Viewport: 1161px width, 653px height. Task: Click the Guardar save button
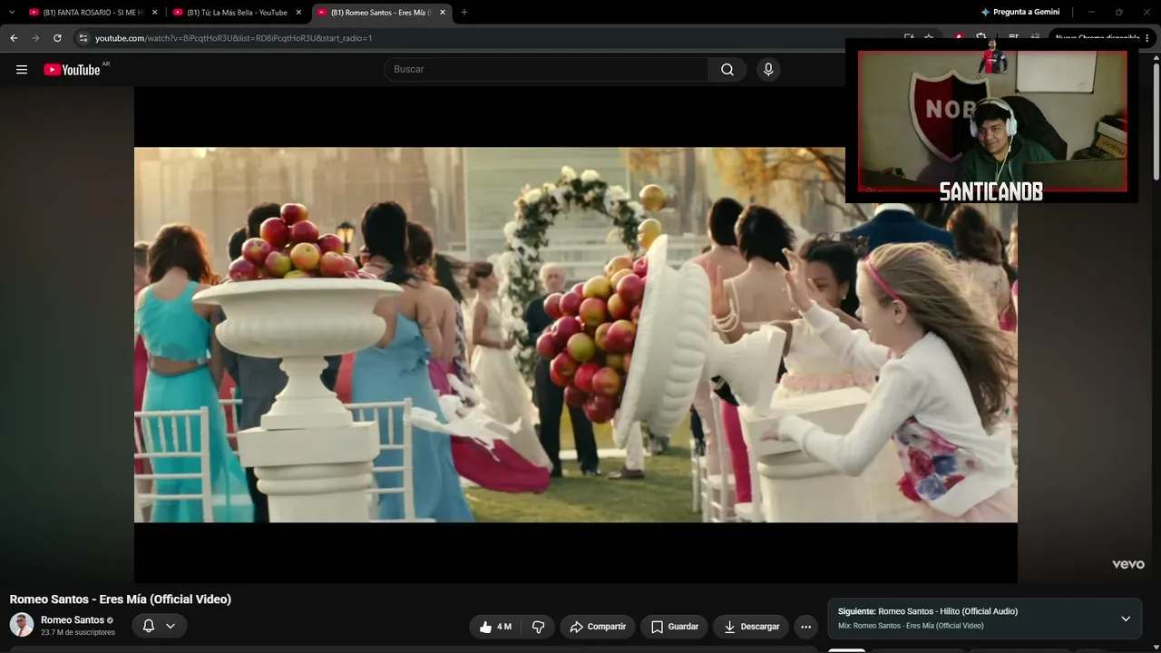coord(676,627)
